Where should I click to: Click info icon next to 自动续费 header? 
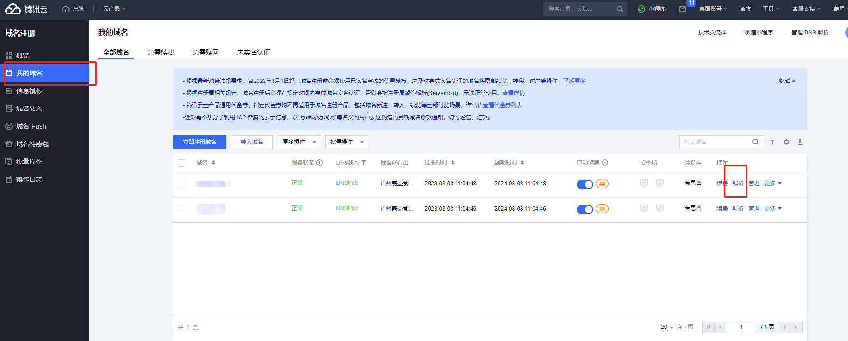click(605, 163)
